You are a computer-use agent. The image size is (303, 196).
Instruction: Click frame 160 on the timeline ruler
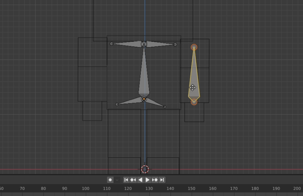pos(213,189)
